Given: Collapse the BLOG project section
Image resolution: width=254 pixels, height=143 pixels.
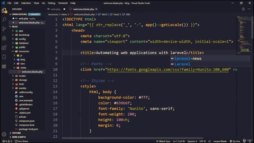Looking at the screenshot, I should click(x=15, y=27).
